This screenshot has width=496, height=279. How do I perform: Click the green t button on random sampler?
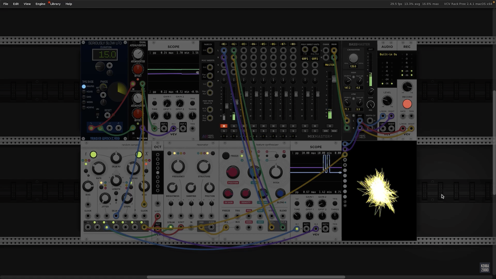(x=93, y=155)
